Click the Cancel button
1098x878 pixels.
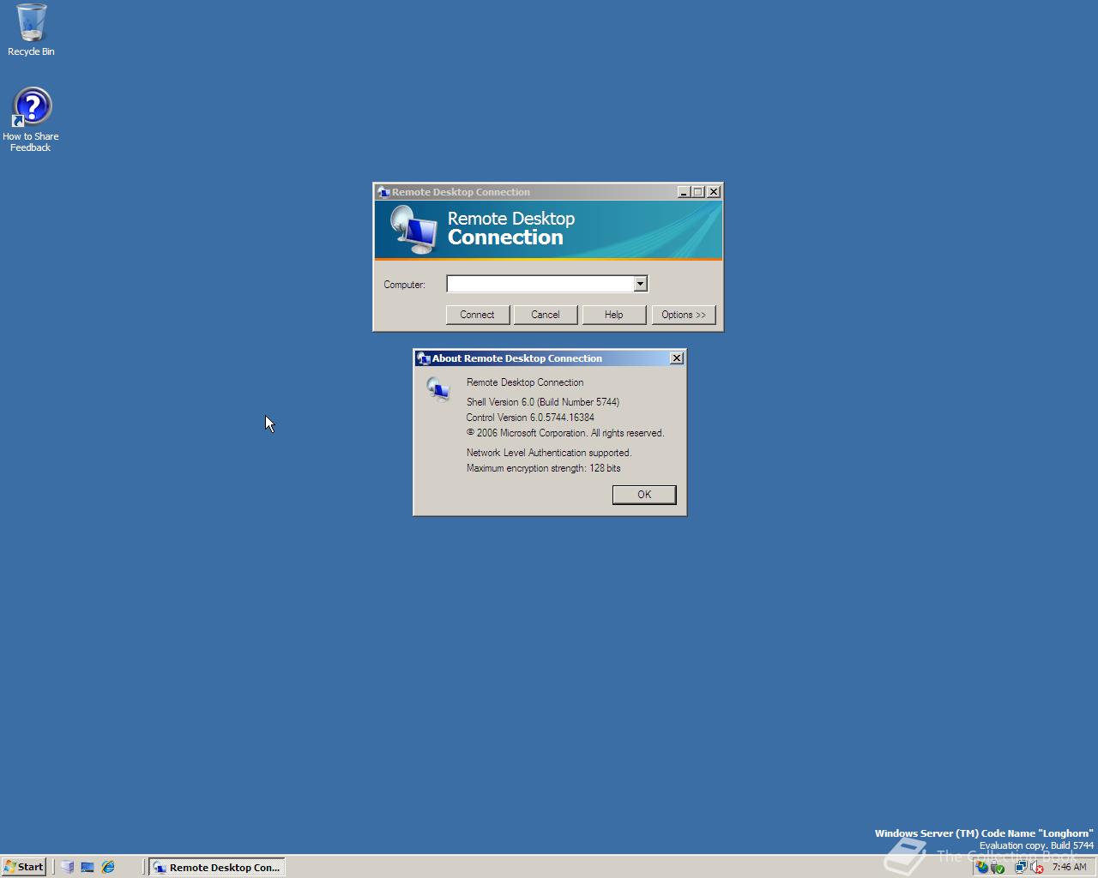545,315
